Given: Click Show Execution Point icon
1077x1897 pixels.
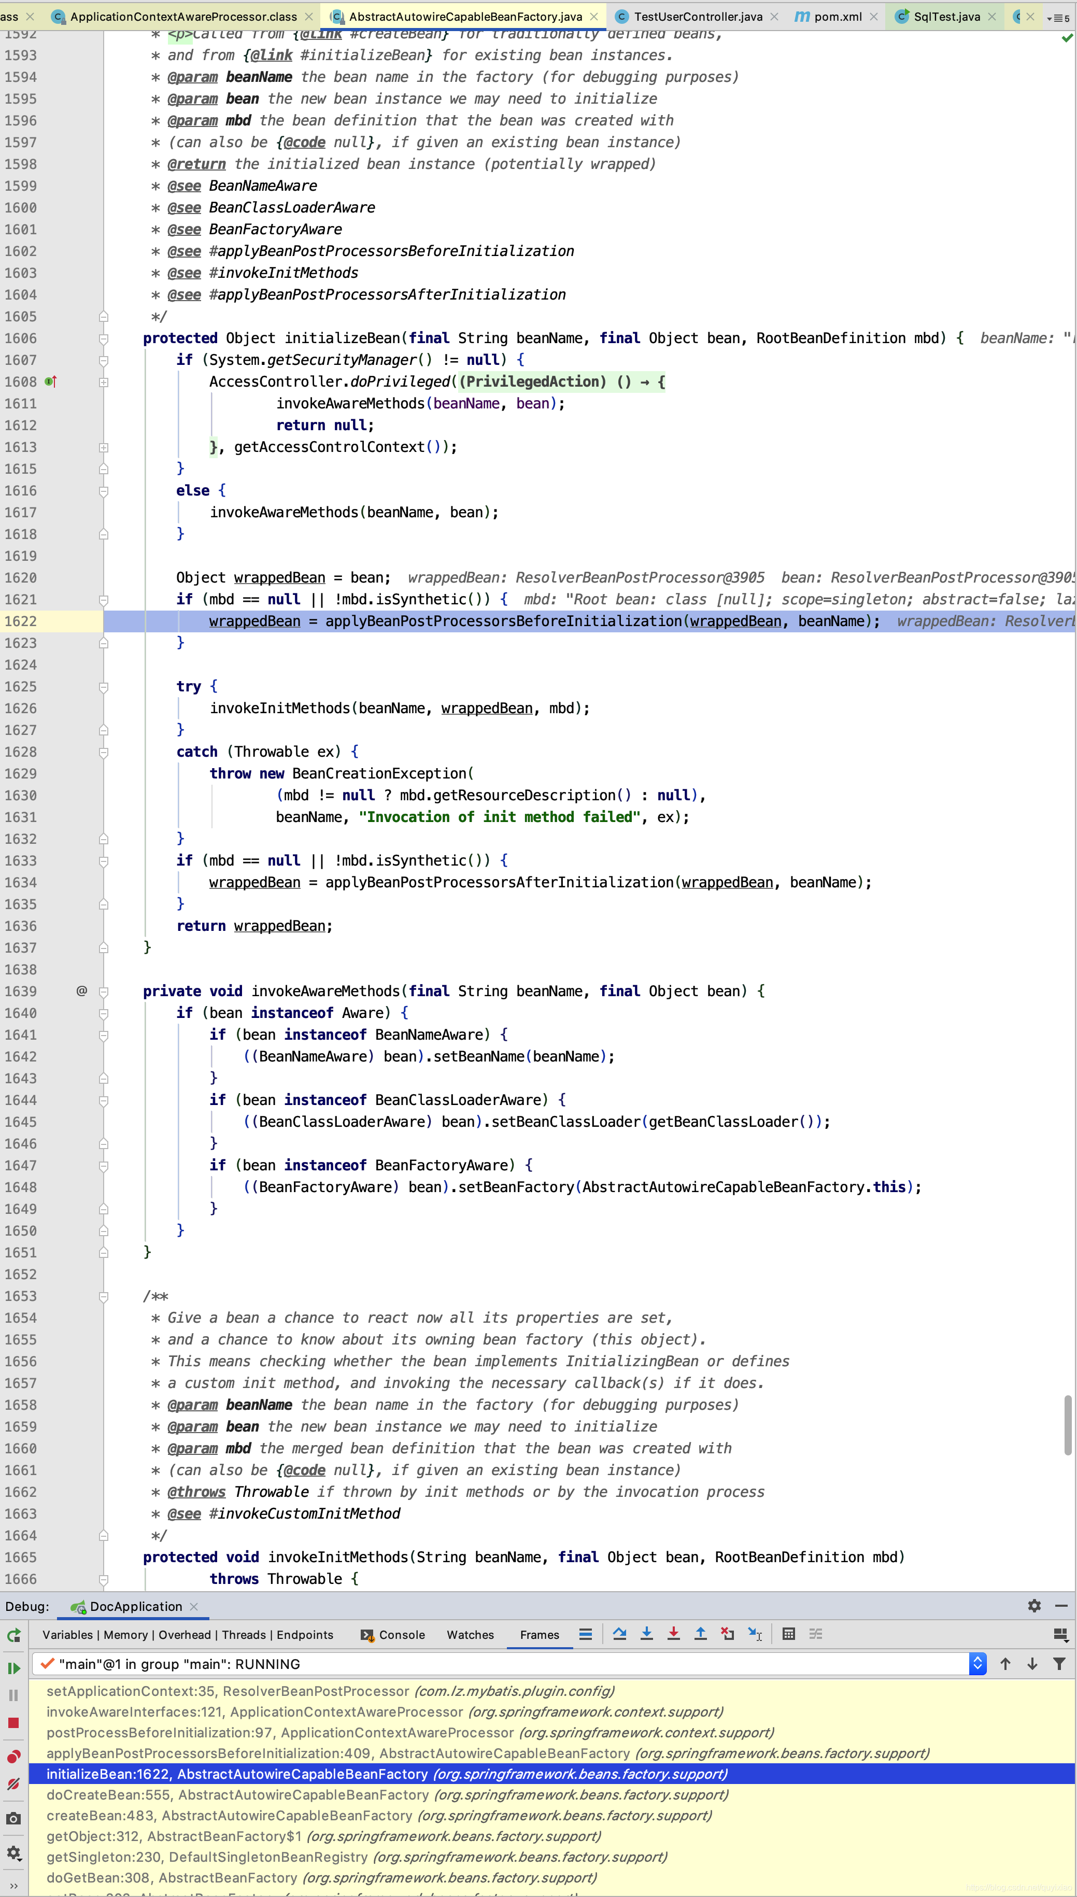Looking at the screenshot, I should tap(586, 1634).
